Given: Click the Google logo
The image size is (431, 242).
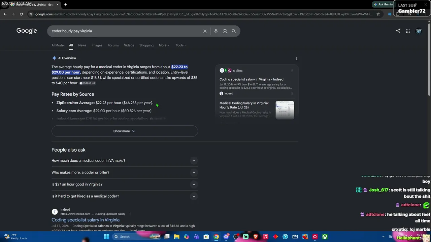Looking at the screenshot, I should coord(27,31).
